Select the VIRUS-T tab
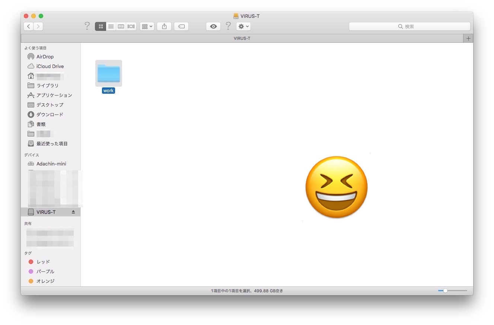Viewport: 494px width, 325px height. [x=242, y=38]
